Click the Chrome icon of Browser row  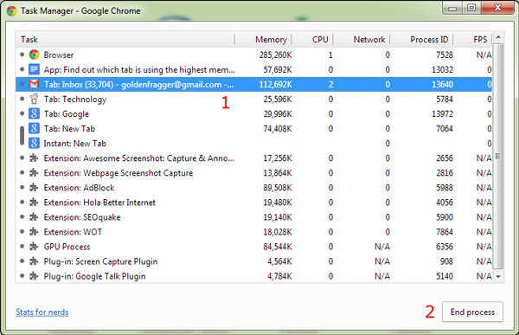click(x=34, y=55)
